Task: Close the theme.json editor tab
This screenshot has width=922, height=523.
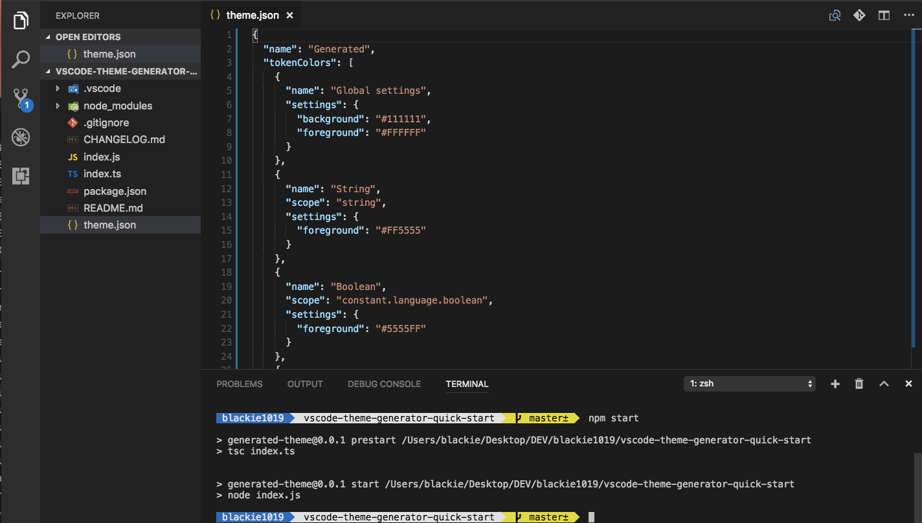Action: pos(289,16)
